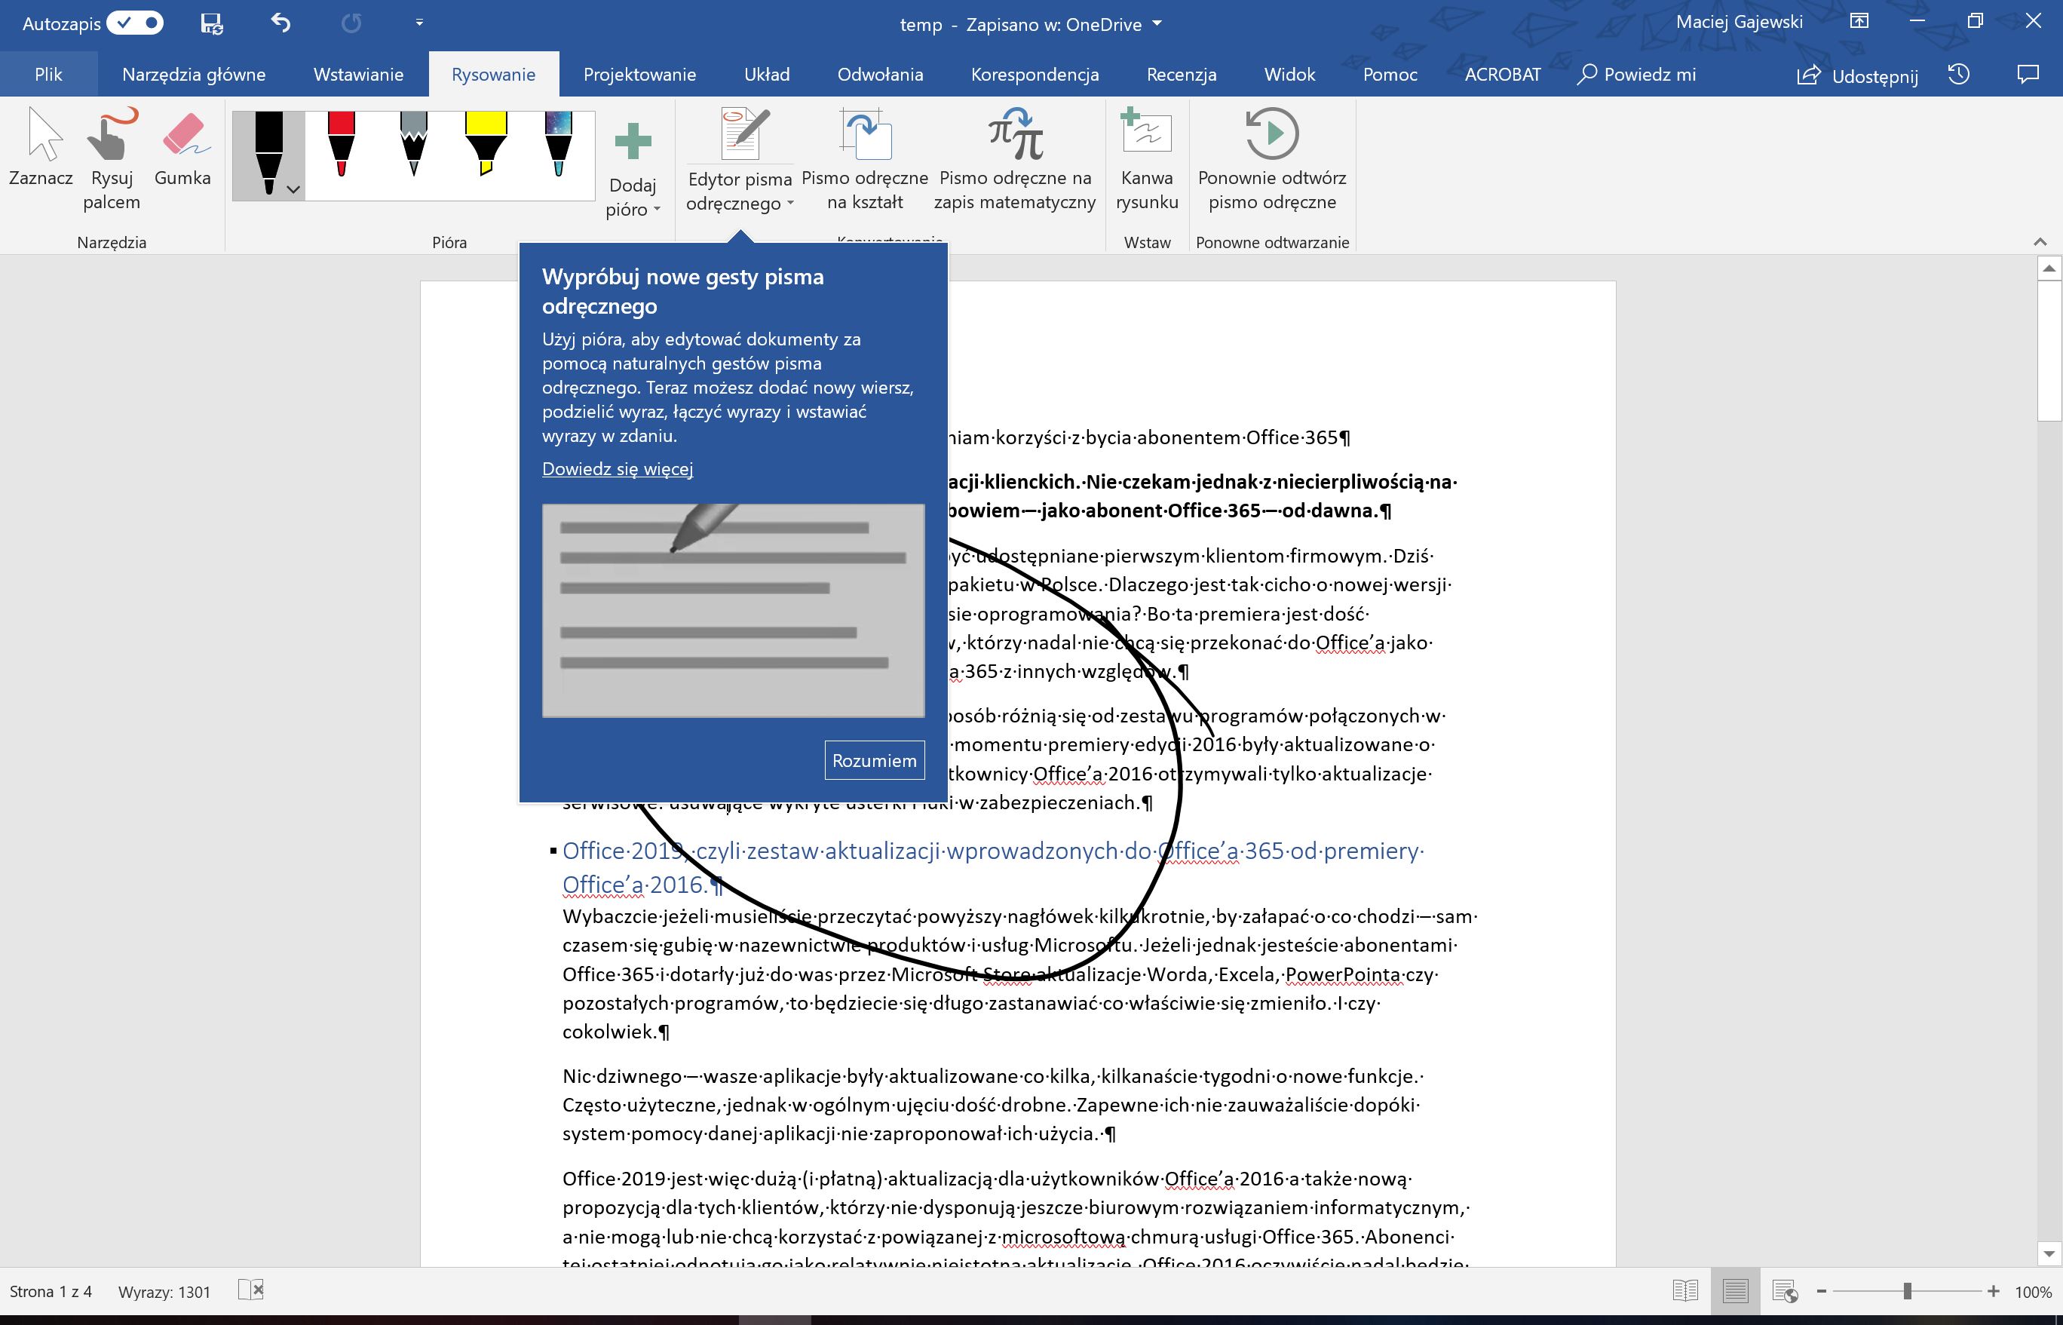Select the Gumka eraser tool

(x=182, y=146)
